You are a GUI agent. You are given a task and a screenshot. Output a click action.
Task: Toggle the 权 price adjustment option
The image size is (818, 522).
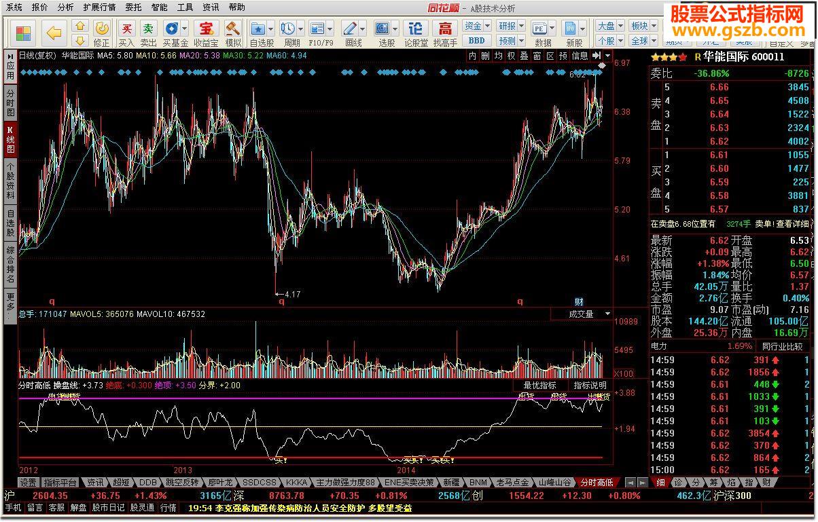coord(511,56)
